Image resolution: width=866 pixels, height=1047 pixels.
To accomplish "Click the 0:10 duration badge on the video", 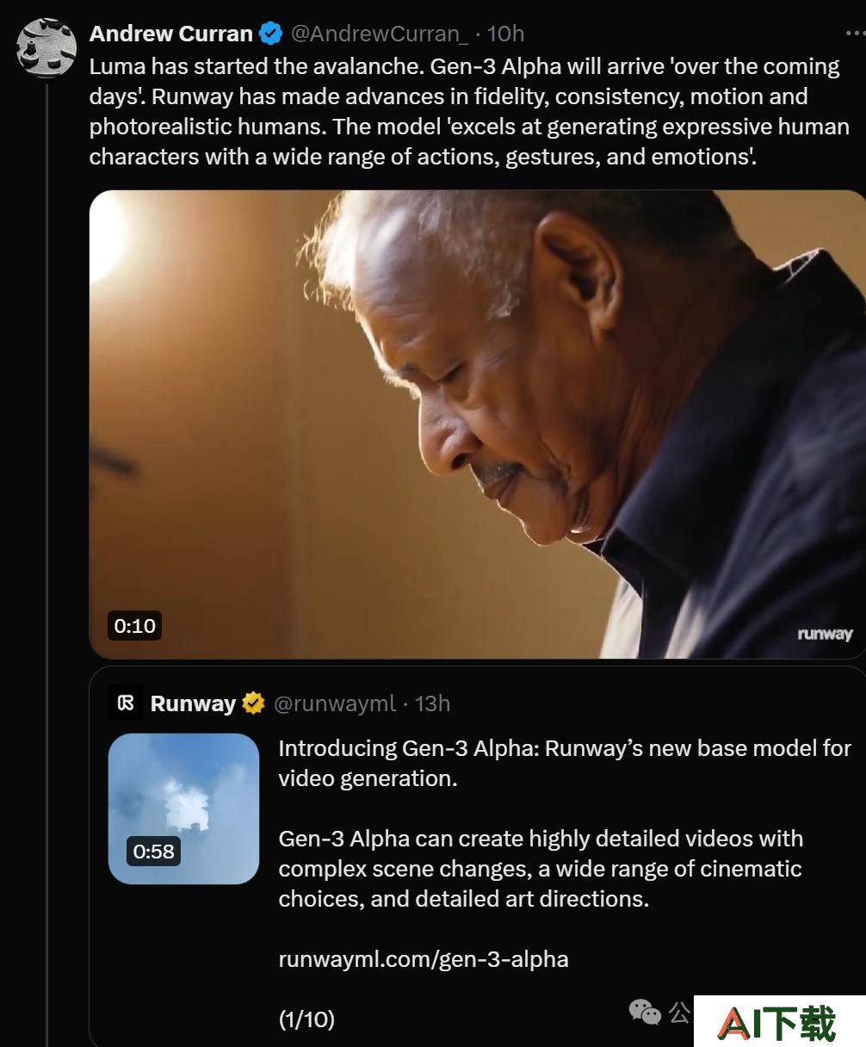I will tap(135, 625).
